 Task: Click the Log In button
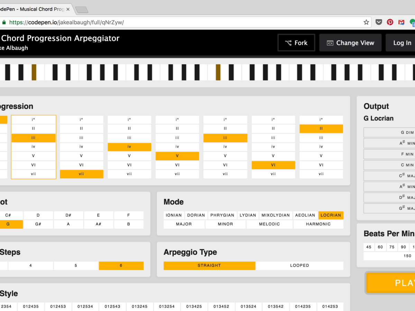(x=402, y=43)
